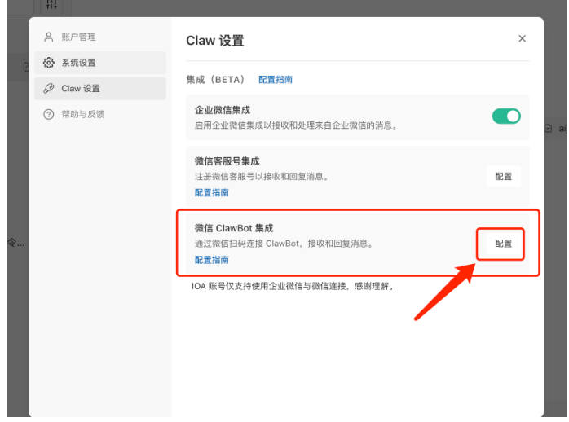Close the Claw 设置 dialog with X

click(x=522, y=39)
